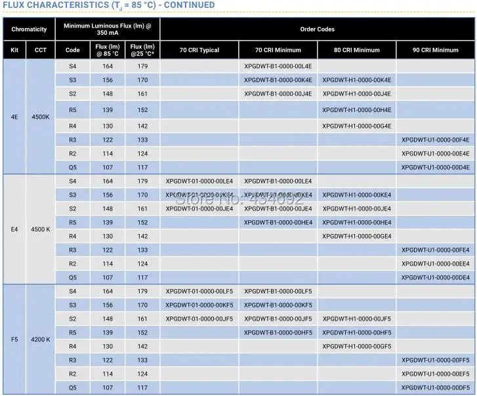The width and height of the screenshot is (477, 396).
Task: Select order code XPGDWT-H1-0000-00HE4
Action: pos(356,222)
